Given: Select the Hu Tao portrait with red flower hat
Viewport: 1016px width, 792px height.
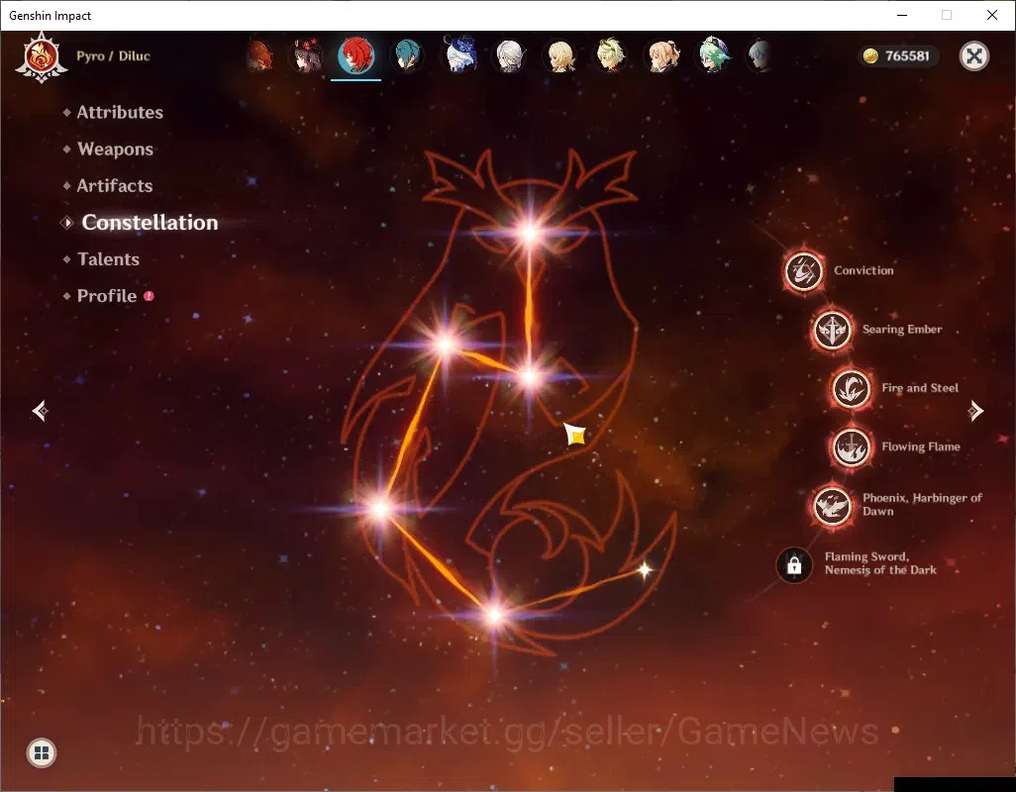Looking at the screenshot, I should point(307,55).
